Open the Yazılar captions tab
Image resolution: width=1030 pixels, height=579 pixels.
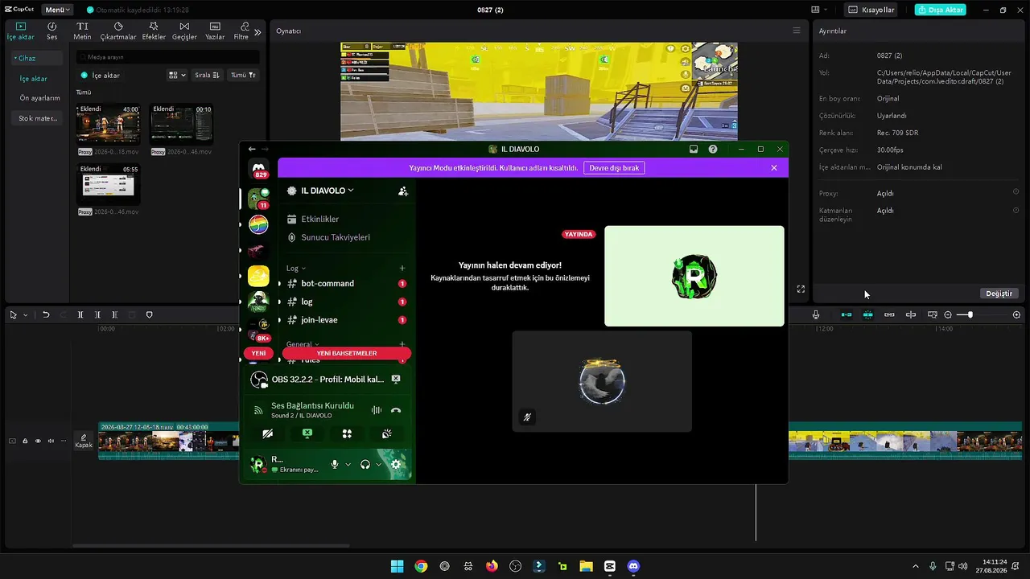[x=215, y=31]
